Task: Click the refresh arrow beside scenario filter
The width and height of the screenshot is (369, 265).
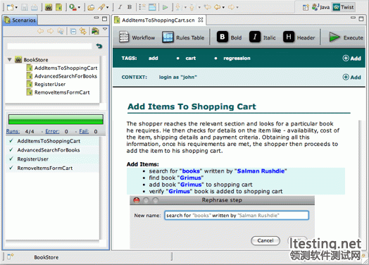Action: point(99,47)
